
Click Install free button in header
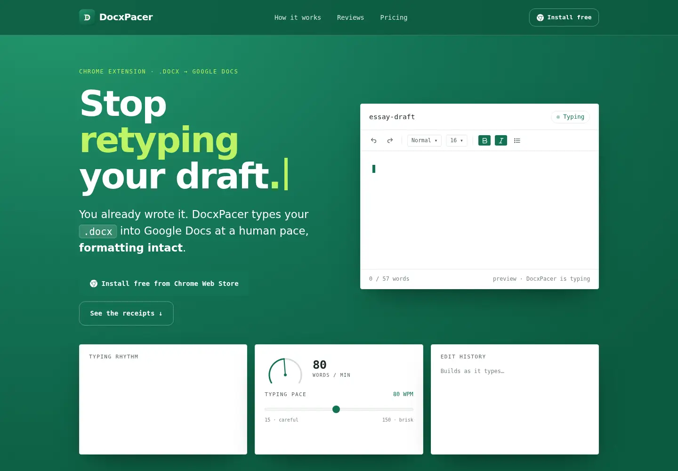tap(564, 17)
